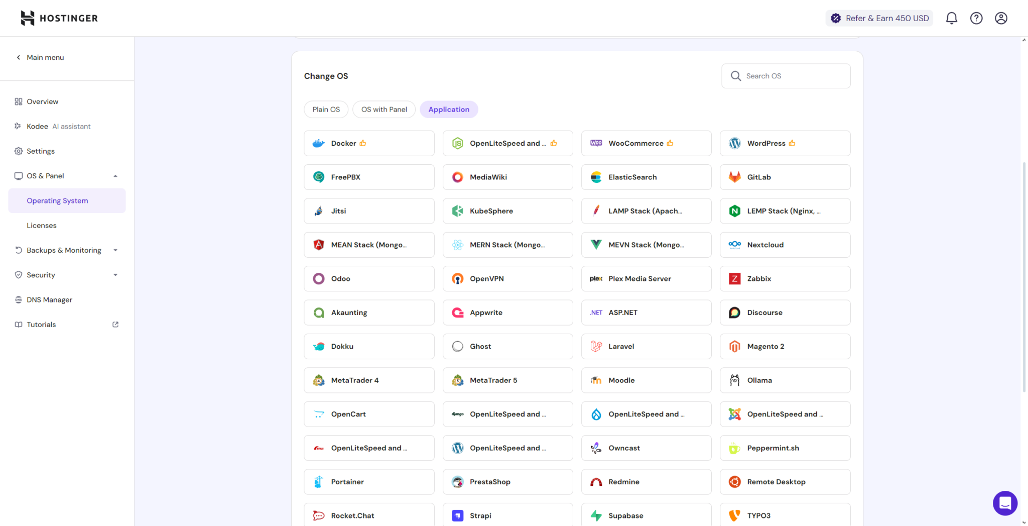Open the help menu icon
1028x526 pixels.
(976, 18)
